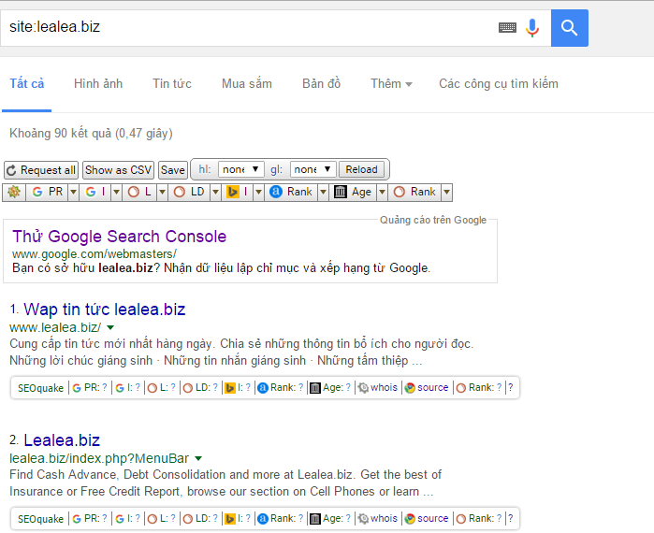The image size is (654, 533).
Task: Start voice search with microphone icon
Action: (532, 28)
